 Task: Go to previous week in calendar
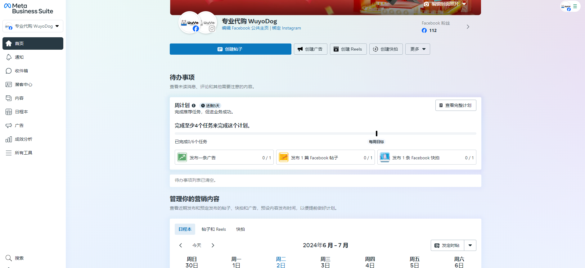point(181,245)
